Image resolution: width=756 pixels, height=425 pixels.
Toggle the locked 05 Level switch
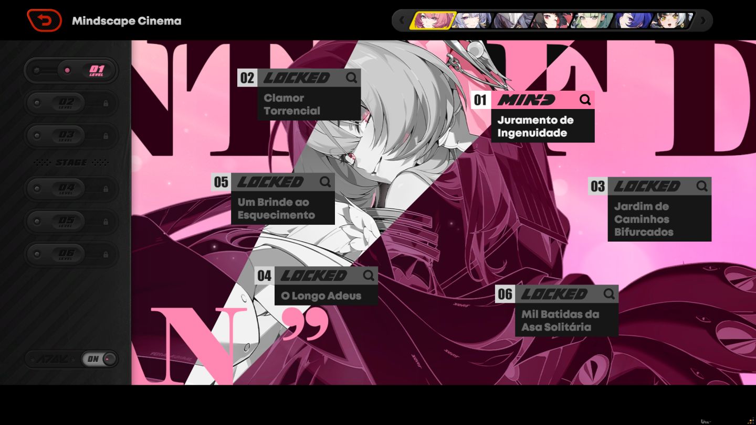click(71, 221)
